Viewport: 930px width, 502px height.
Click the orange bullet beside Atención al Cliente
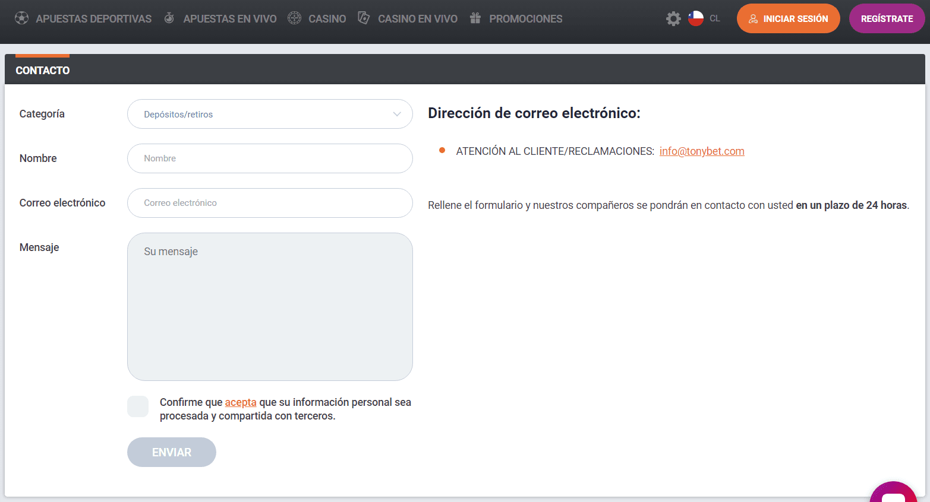442,151
